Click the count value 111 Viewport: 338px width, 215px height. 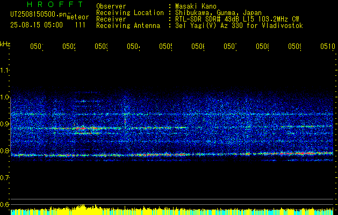tap(80, 25)
